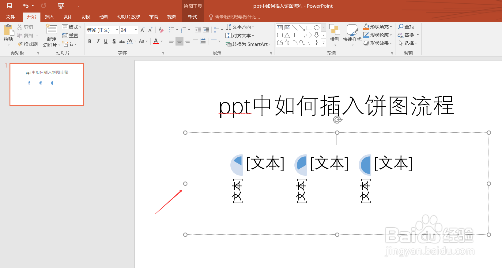Click the Save icon in quick access toolbar
Viewport: 502px width, 268px height.
pyautogui.click(x=9, y=6)
